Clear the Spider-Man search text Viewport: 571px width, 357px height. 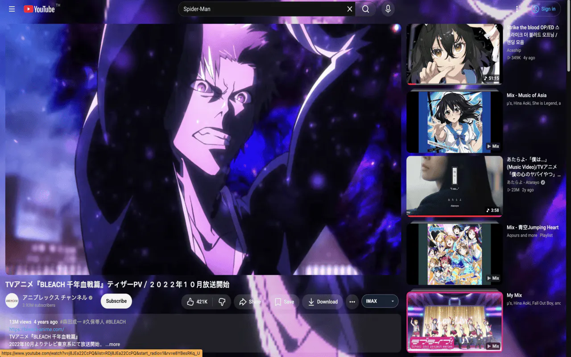350,9
